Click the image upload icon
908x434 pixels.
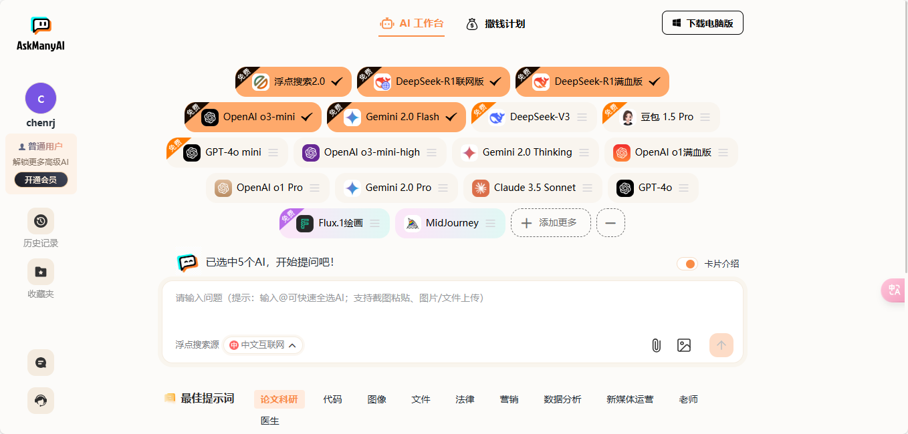click(x=683, y=345)
